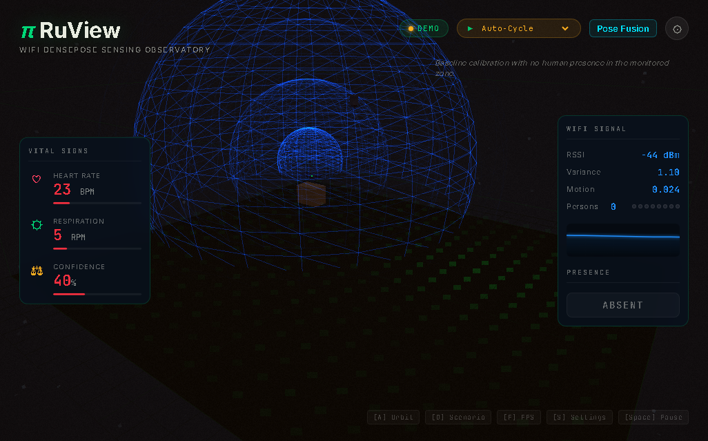Click the green play icon in Auto-Cycle

click(x=470, y=29)
